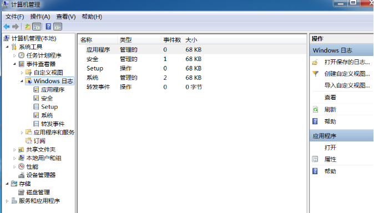
Task: Select 计算机管理(本地) root node
Action: 34,38
